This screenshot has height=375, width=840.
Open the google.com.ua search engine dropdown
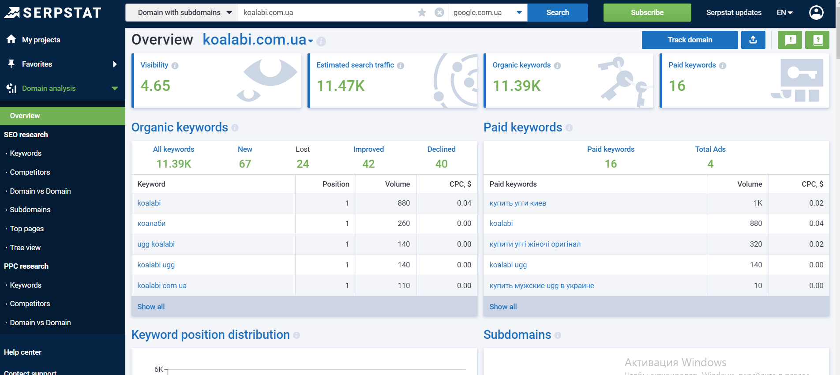point(488,12)
